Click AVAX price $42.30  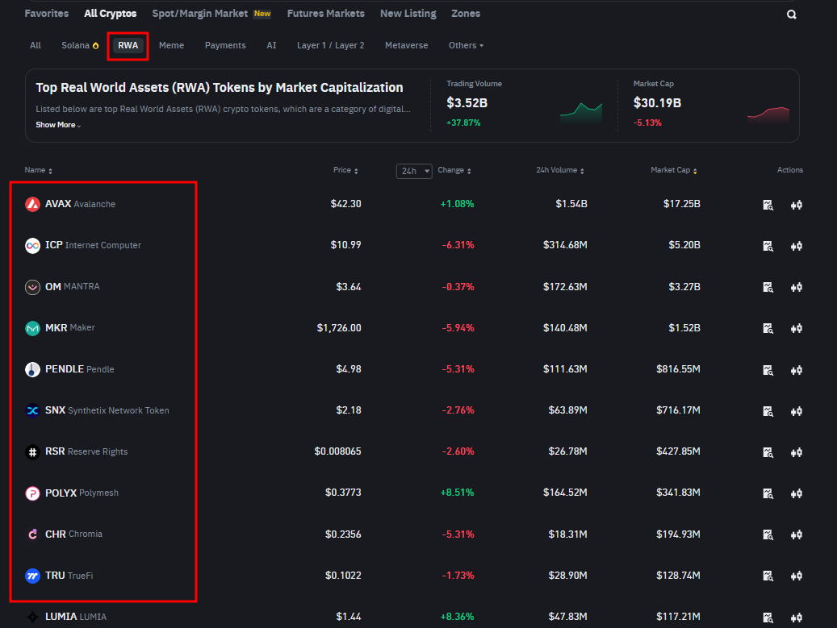(345, 204)
